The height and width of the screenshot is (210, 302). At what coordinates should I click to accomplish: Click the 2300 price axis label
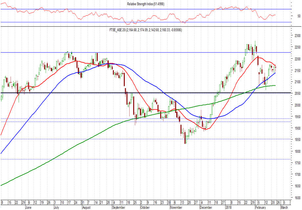(x=297, y=36)
